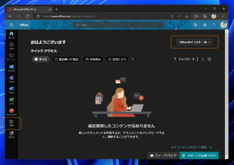
Task: Add this page to favorites icon
Action: pyautogui.click(x=186, y=16)
